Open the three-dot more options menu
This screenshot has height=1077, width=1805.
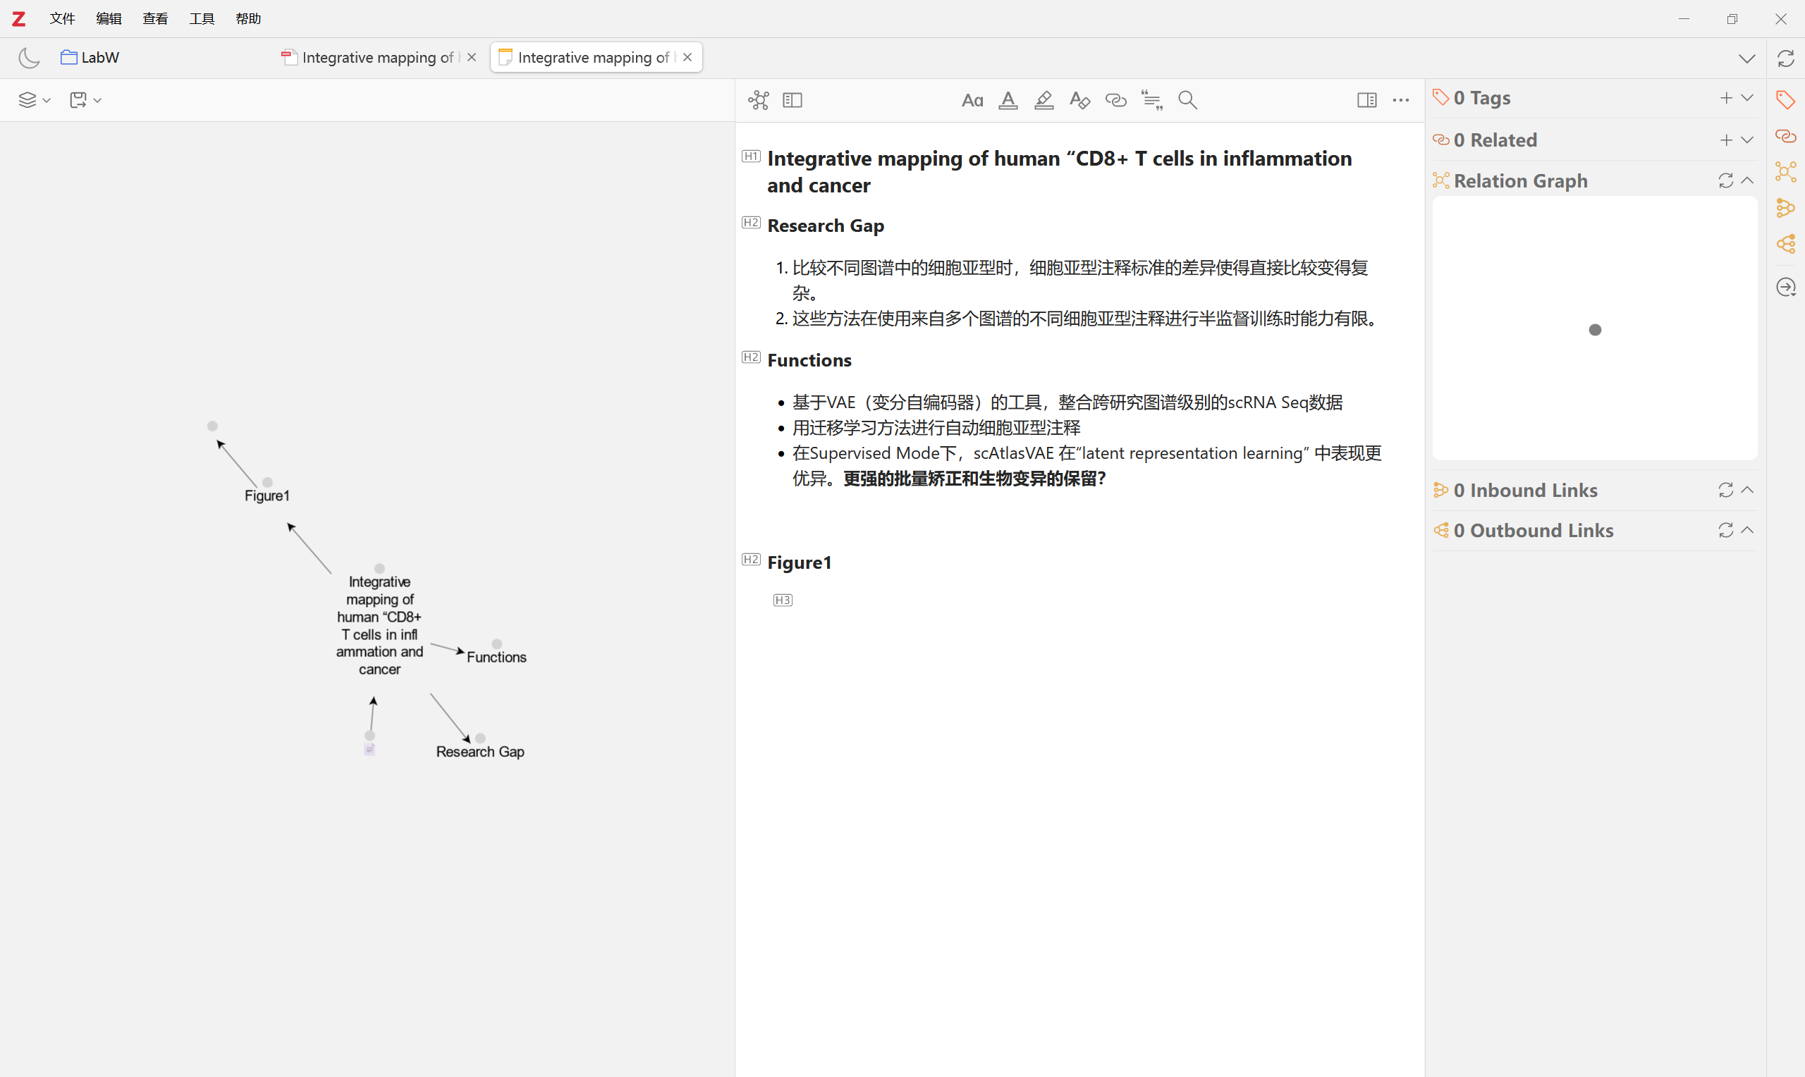point(1401,100)
